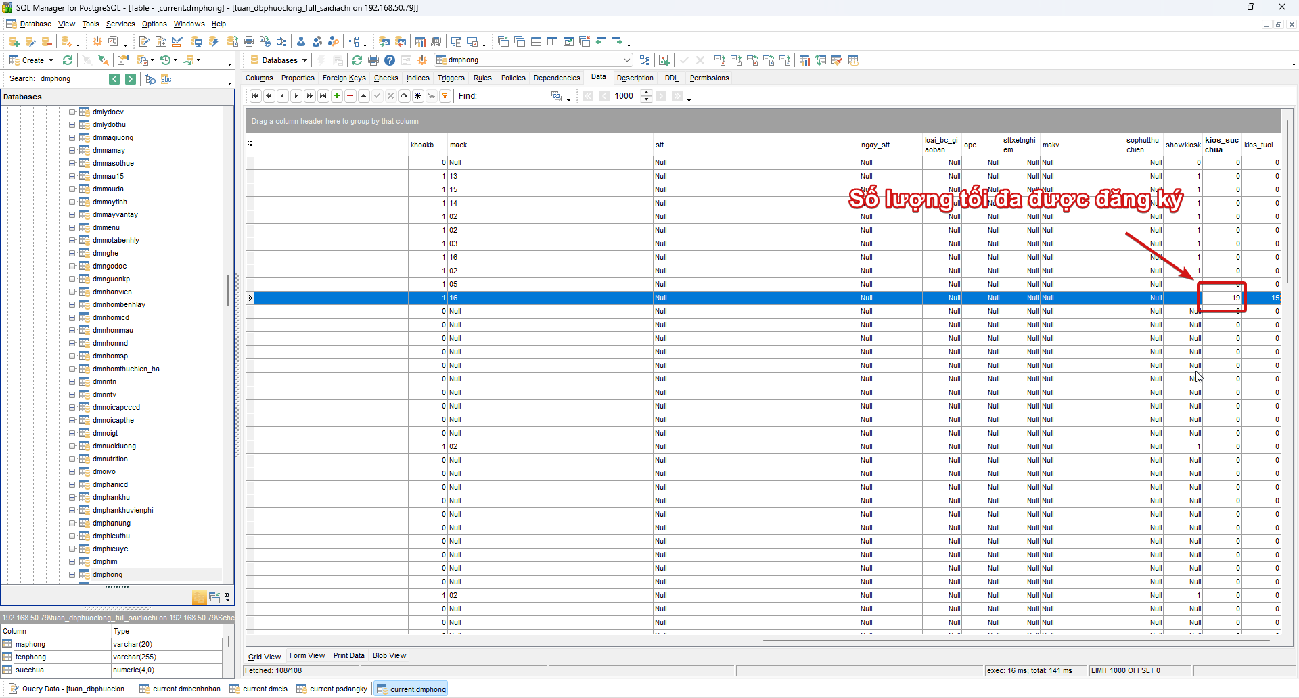Viewport: 1299px width, 698px height.
Task: Click the cascade windows icon
Action: (520, 42)
